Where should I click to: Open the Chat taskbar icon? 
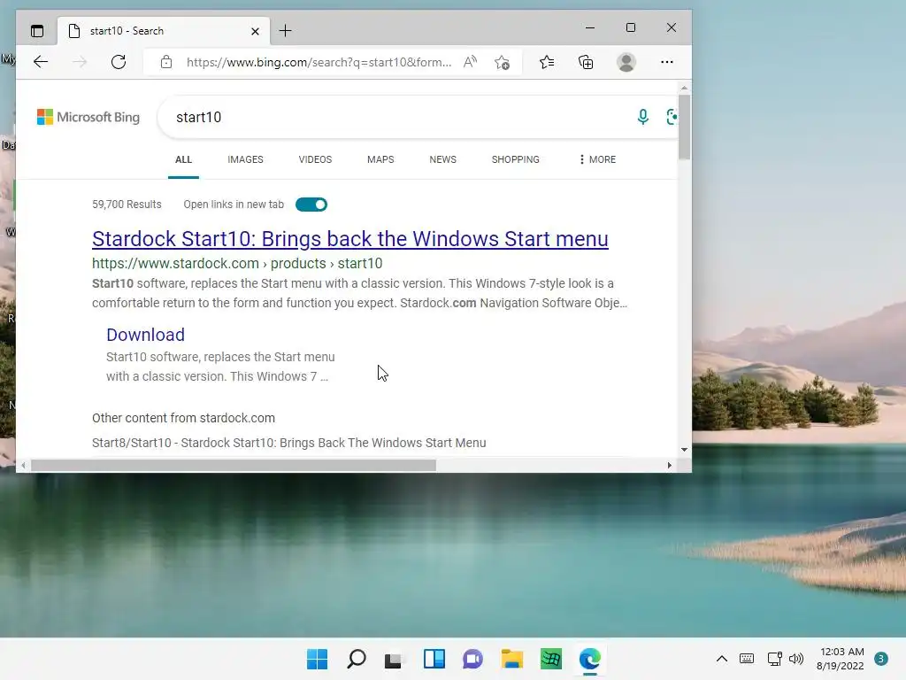click(472, 659)
